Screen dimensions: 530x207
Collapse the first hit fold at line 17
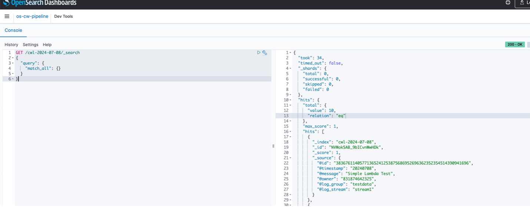[290, 137]
